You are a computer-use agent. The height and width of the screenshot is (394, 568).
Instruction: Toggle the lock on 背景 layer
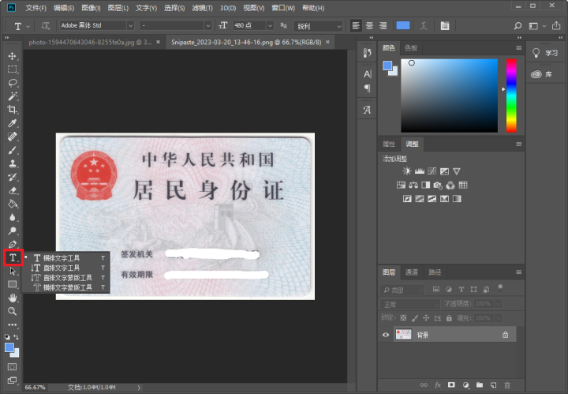pyautogui.click(x=506, y=335)
